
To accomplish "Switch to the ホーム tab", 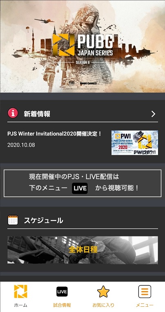I will pyautogui.click(x=20, y=305).
